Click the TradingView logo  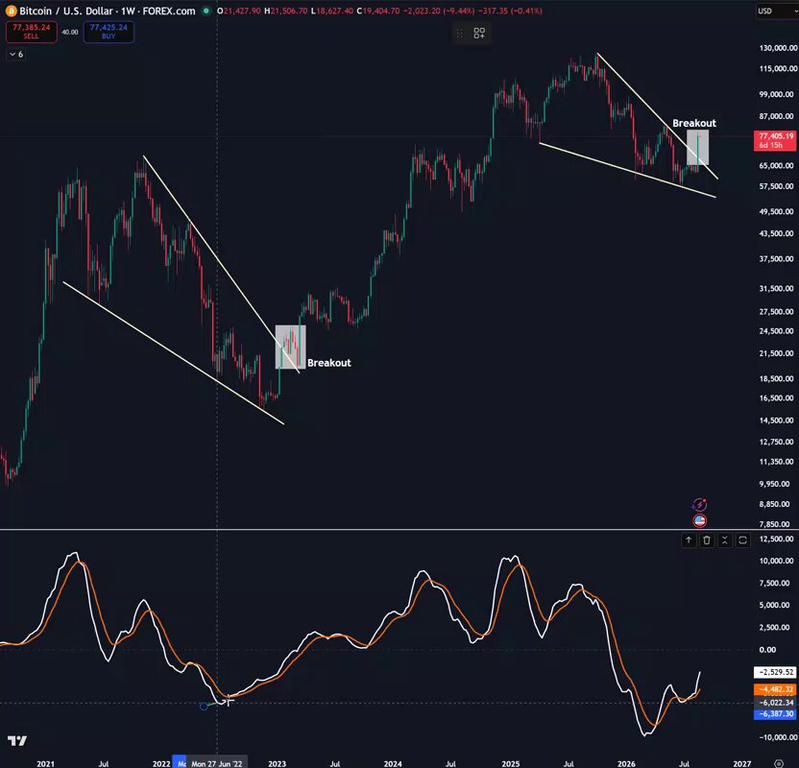pyautogui.click(x=17, y=740)
